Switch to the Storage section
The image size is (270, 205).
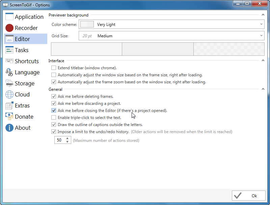click(26, 83)
